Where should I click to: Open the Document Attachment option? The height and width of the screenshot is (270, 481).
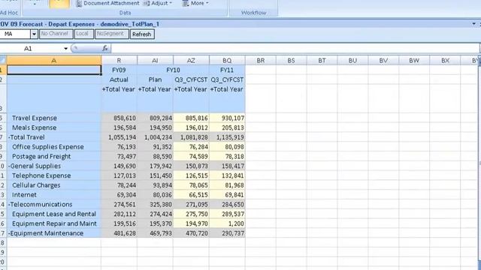click(x=107, y=3)
